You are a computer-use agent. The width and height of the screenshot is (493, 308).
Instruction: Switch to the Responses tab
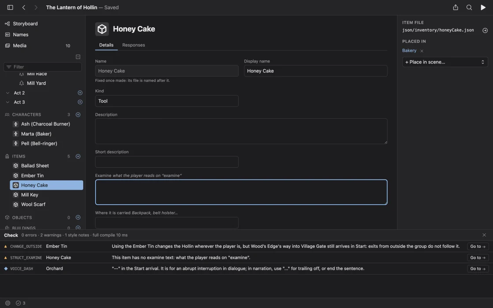[134, 45]
